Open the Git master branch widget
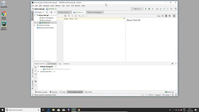This screenshot has width=199, height=112. tap(167, 95)
